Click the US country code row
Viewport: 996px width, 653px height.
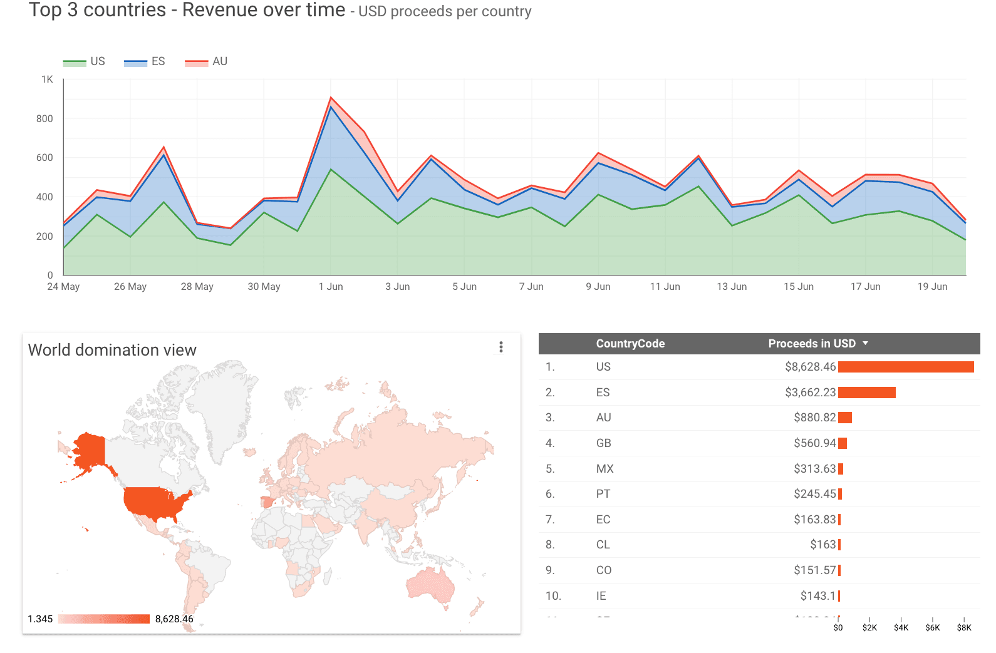point(759,367)
